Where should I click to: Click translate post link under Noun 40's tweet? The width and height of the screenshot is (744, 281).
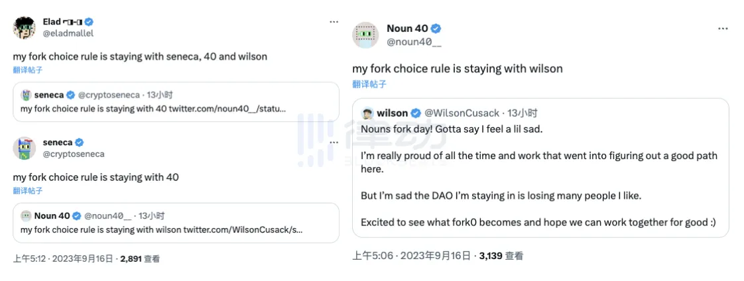point(369,84)
